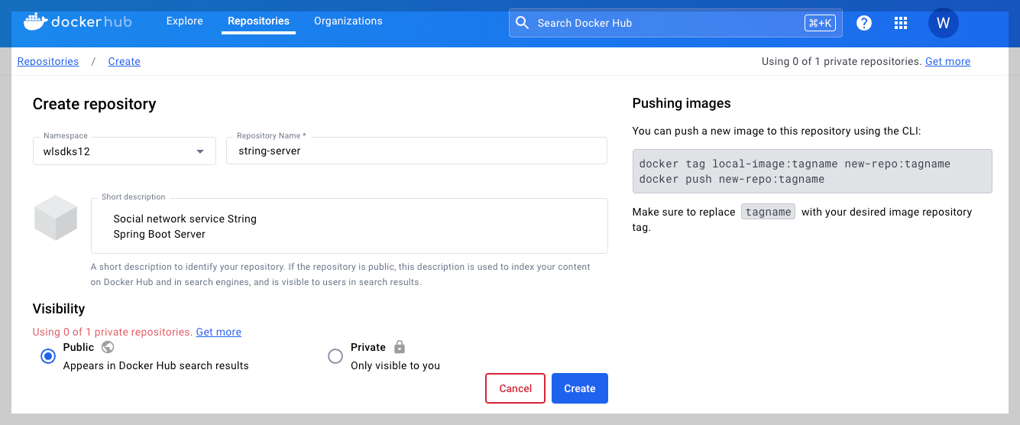Click Get more link in top bar
Viewport: 1020px width, 425px height.
(947, 61)
